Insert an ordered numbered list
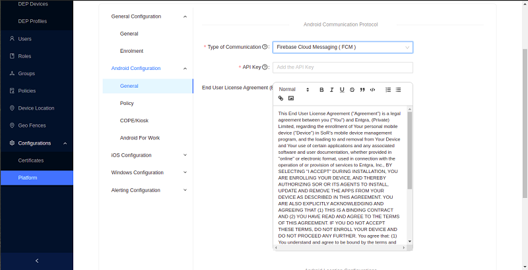528x270 pixels. click(x=388, y=90)
